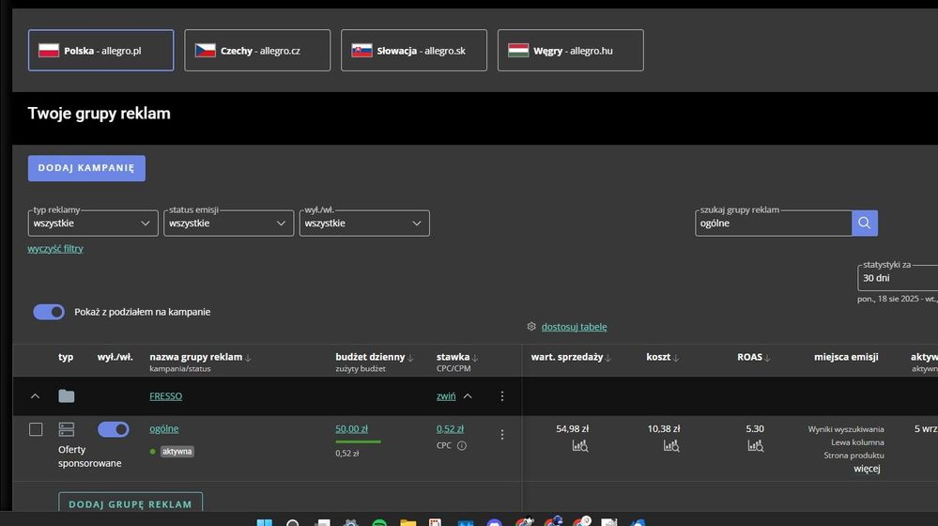938x526 pixels.
Task: Sort by ROAS column arrow
Action: tap(767, 358)
